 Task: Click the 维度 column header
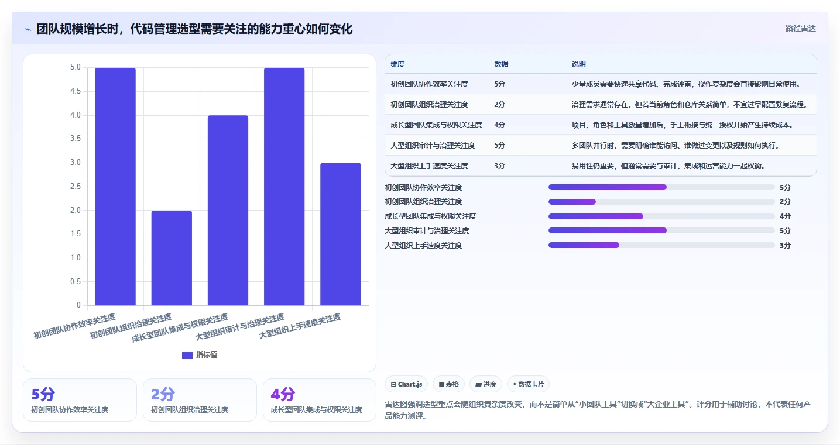tap(397, 64)
